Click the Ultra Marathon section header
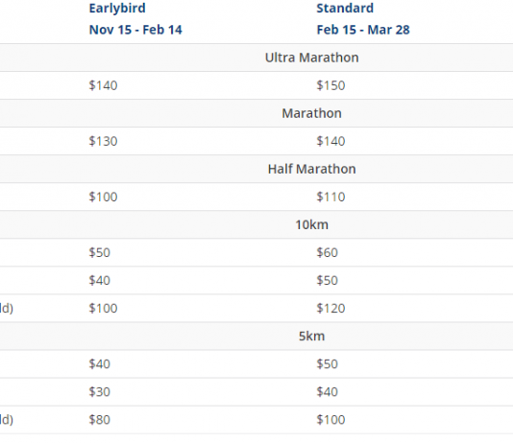 311,58
